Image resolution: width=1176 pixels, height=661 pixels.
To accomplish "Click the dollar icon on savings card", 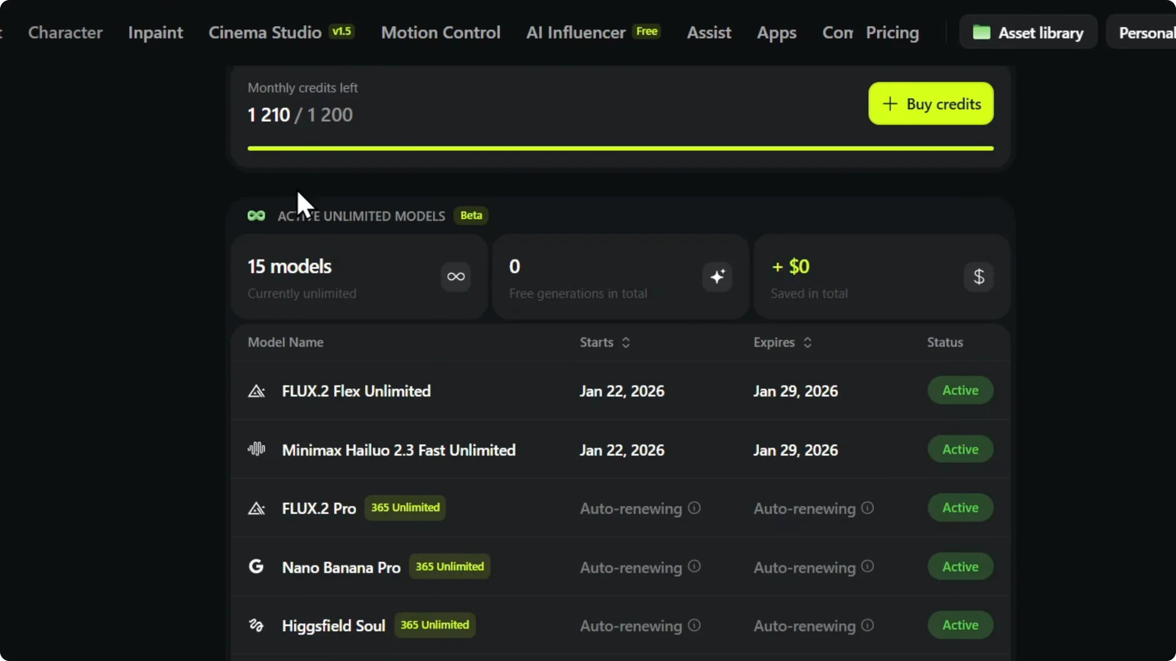I will pyautogui.click(x=978, y=277).
